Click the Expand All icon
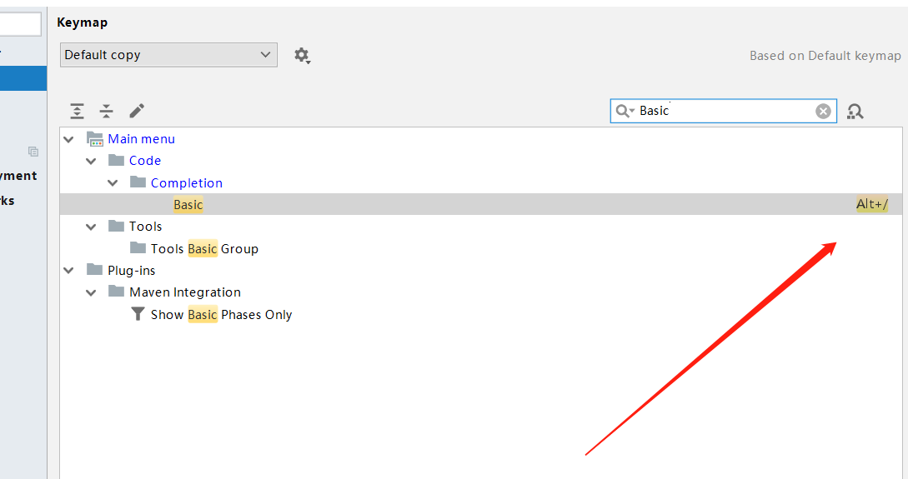This screenshot has width=908, height=479. coord(77,111)
